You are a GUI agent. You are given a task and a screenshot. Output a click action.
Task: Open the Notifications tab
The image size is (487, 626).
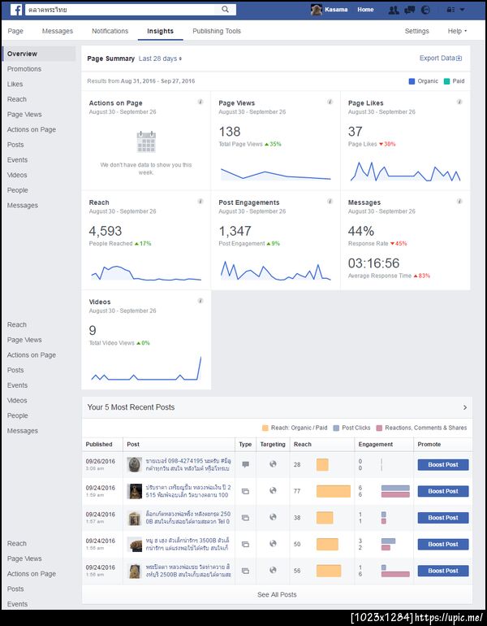point(110,31)
